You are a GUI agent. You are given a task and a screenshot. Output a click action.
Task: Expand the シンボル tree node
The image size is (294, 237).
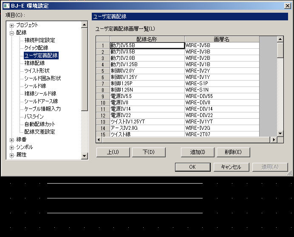[x=11, y=148]
